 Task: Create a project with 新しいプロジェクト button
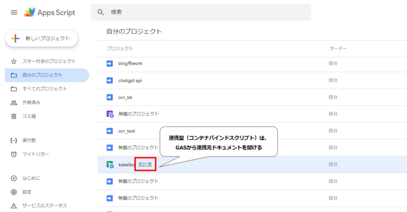click(42, 39)
